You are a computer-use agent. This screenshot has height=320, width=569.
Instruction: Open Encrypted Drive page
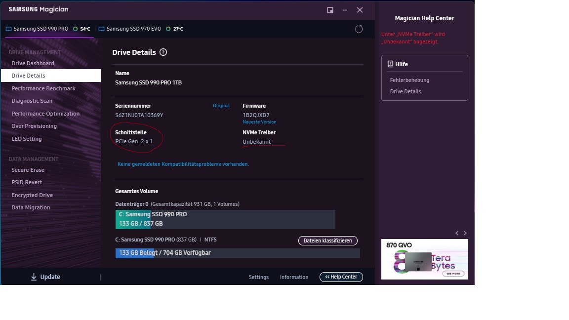click(x=32, y=195)
